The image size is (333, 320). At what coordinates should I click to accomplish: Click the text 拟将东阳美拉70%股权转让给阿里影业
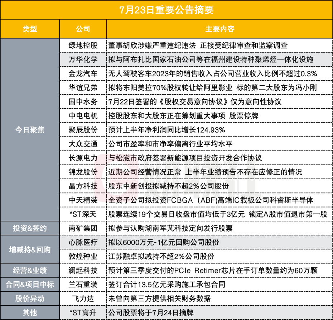point(170,87)
